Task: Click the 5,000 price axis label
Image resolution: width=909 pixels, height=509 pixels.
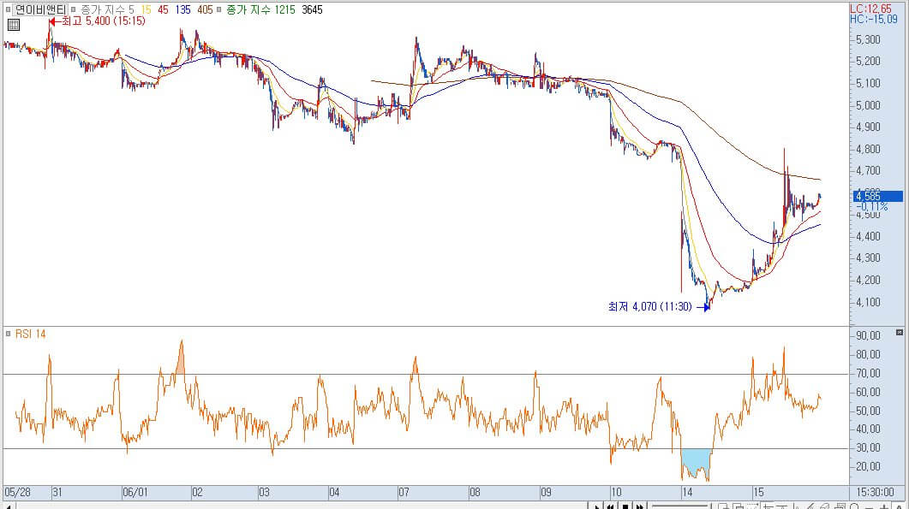Action: [x=869, y=105]
